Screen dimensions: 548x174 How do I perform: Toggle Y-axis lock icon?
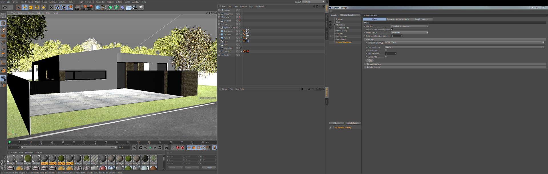(x=57, y=7)
